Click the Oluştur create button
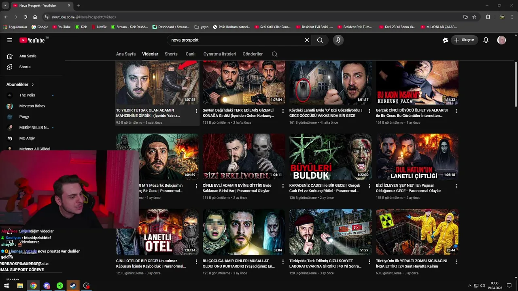The image size is (518, 291). click(x=465, y=40)
